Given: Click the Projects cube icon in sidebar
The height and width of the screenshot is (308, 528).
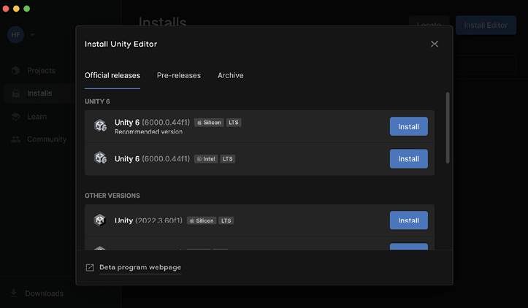Looking at the screenshot, I should pyautogui.click(x=15, y=70).
